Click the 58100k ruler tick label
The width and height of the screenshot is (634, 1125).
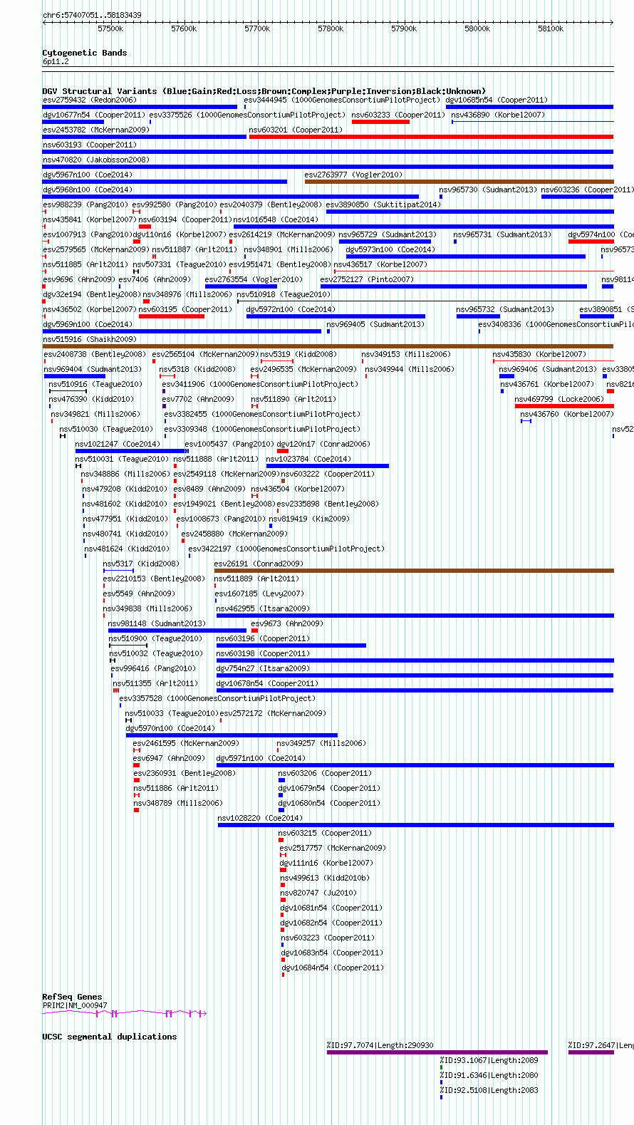[551, 28]
